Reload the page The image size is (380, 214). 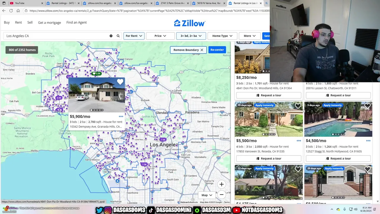(x=11, y=11)
